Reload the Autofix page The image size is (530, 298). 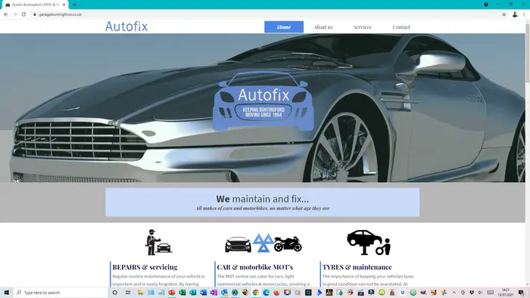coord(23,14)
